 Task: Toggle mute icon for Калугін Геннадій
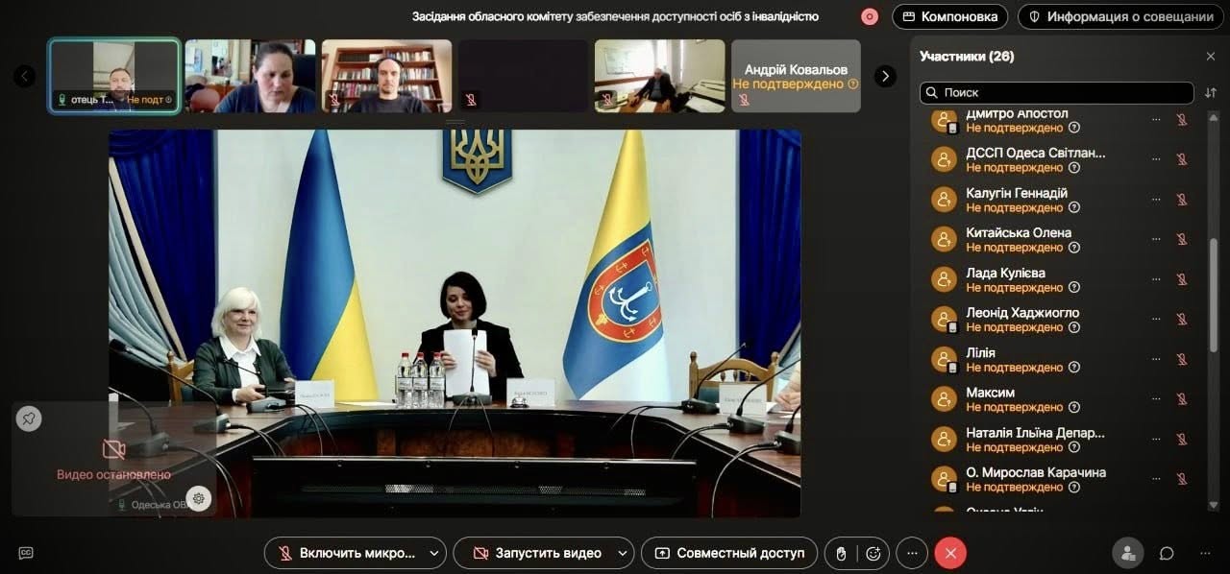coord(1182,200)
